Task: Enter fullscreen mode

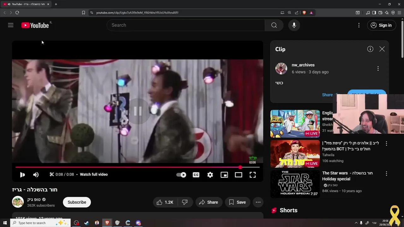Action: point(252,175)
